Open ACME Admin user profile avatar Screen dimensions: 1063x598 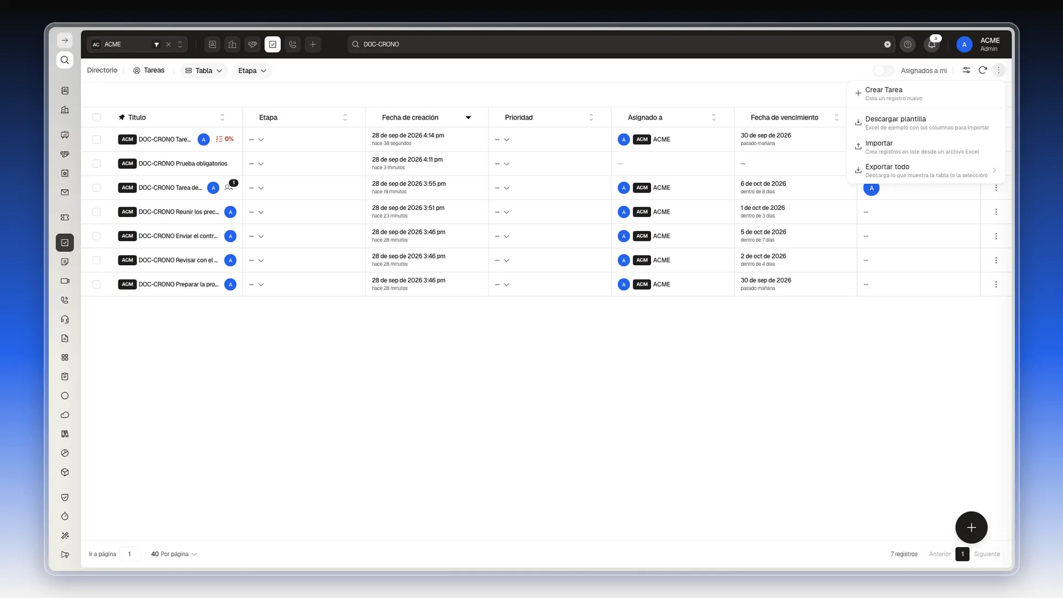point(964,44)
